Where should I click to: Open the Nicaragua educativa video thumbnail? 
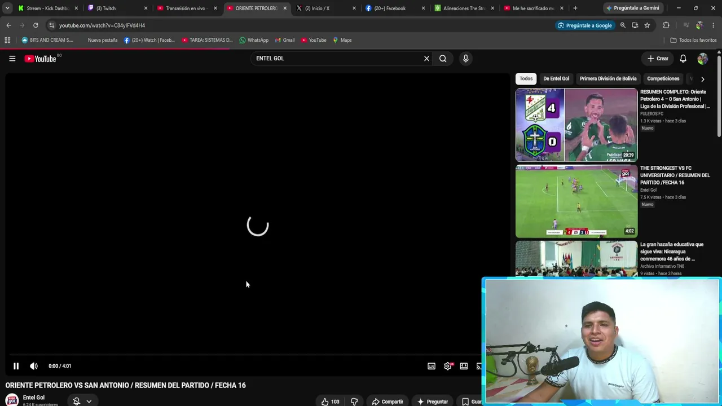point(576,259)
